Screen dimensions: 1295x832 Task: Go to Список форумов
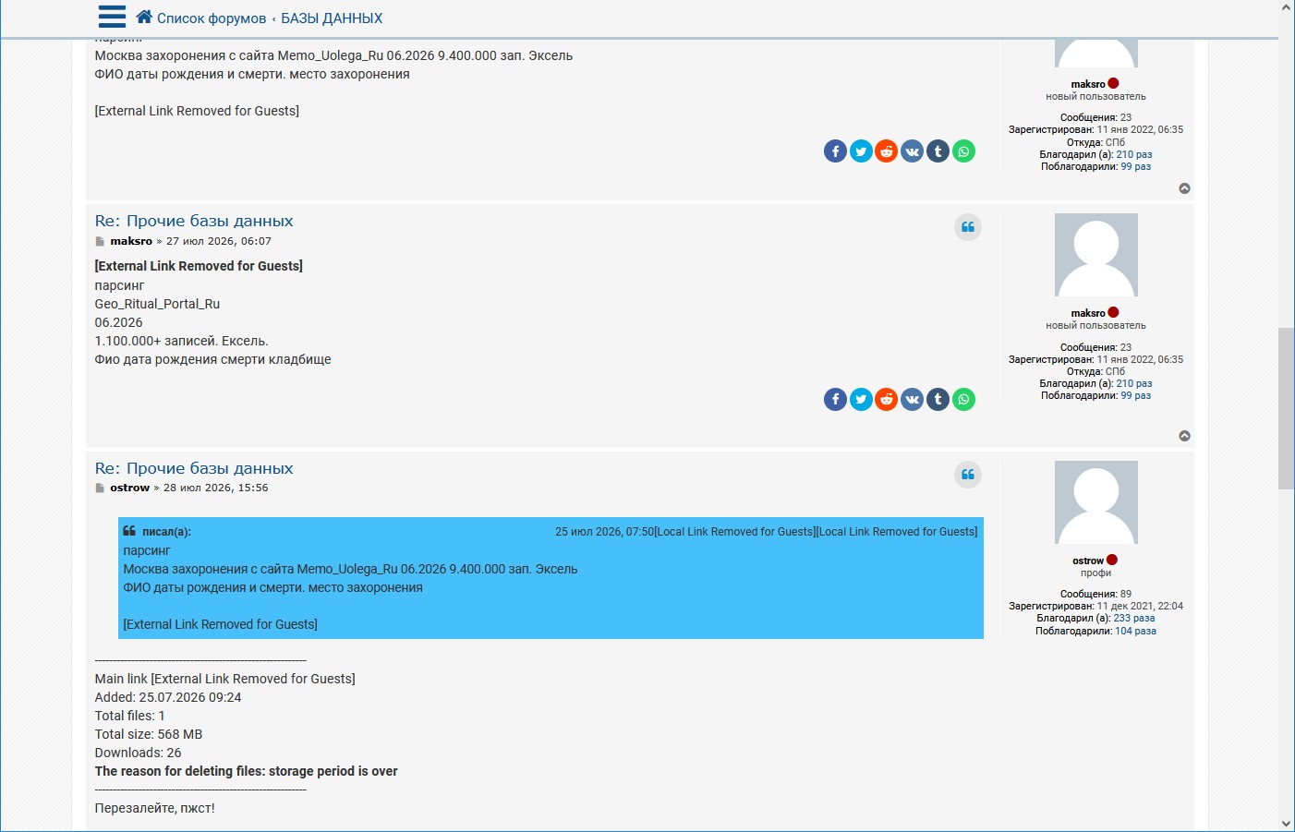point(212,18)
